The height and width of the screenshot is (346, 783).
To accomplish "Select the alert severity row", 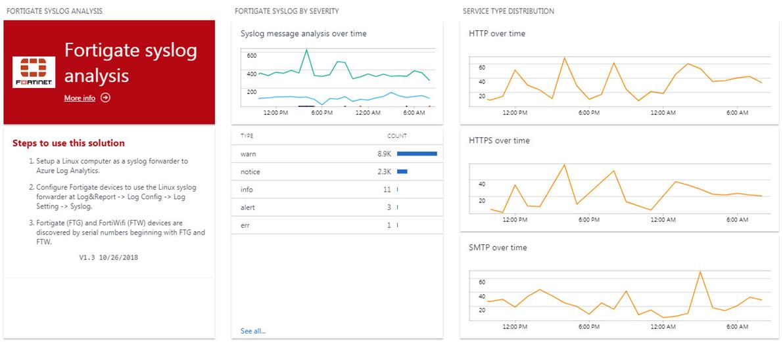I will (337, 207).
